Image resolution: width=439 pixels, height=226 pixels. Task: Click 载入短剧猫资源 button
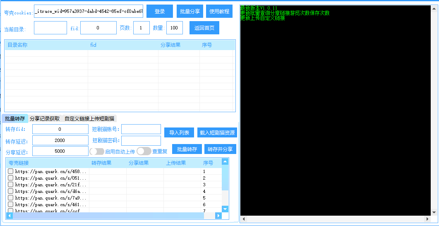click(x=217, y=132)
